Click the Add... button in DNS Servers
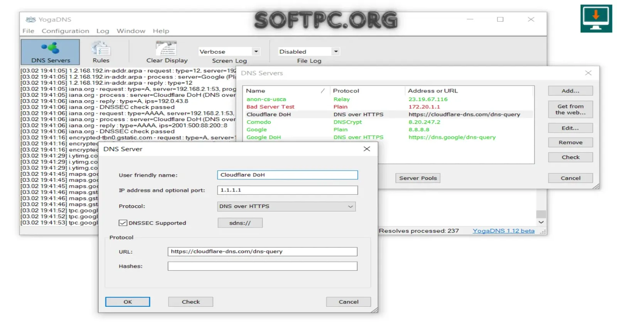617x331 pixels. point(570,91)
